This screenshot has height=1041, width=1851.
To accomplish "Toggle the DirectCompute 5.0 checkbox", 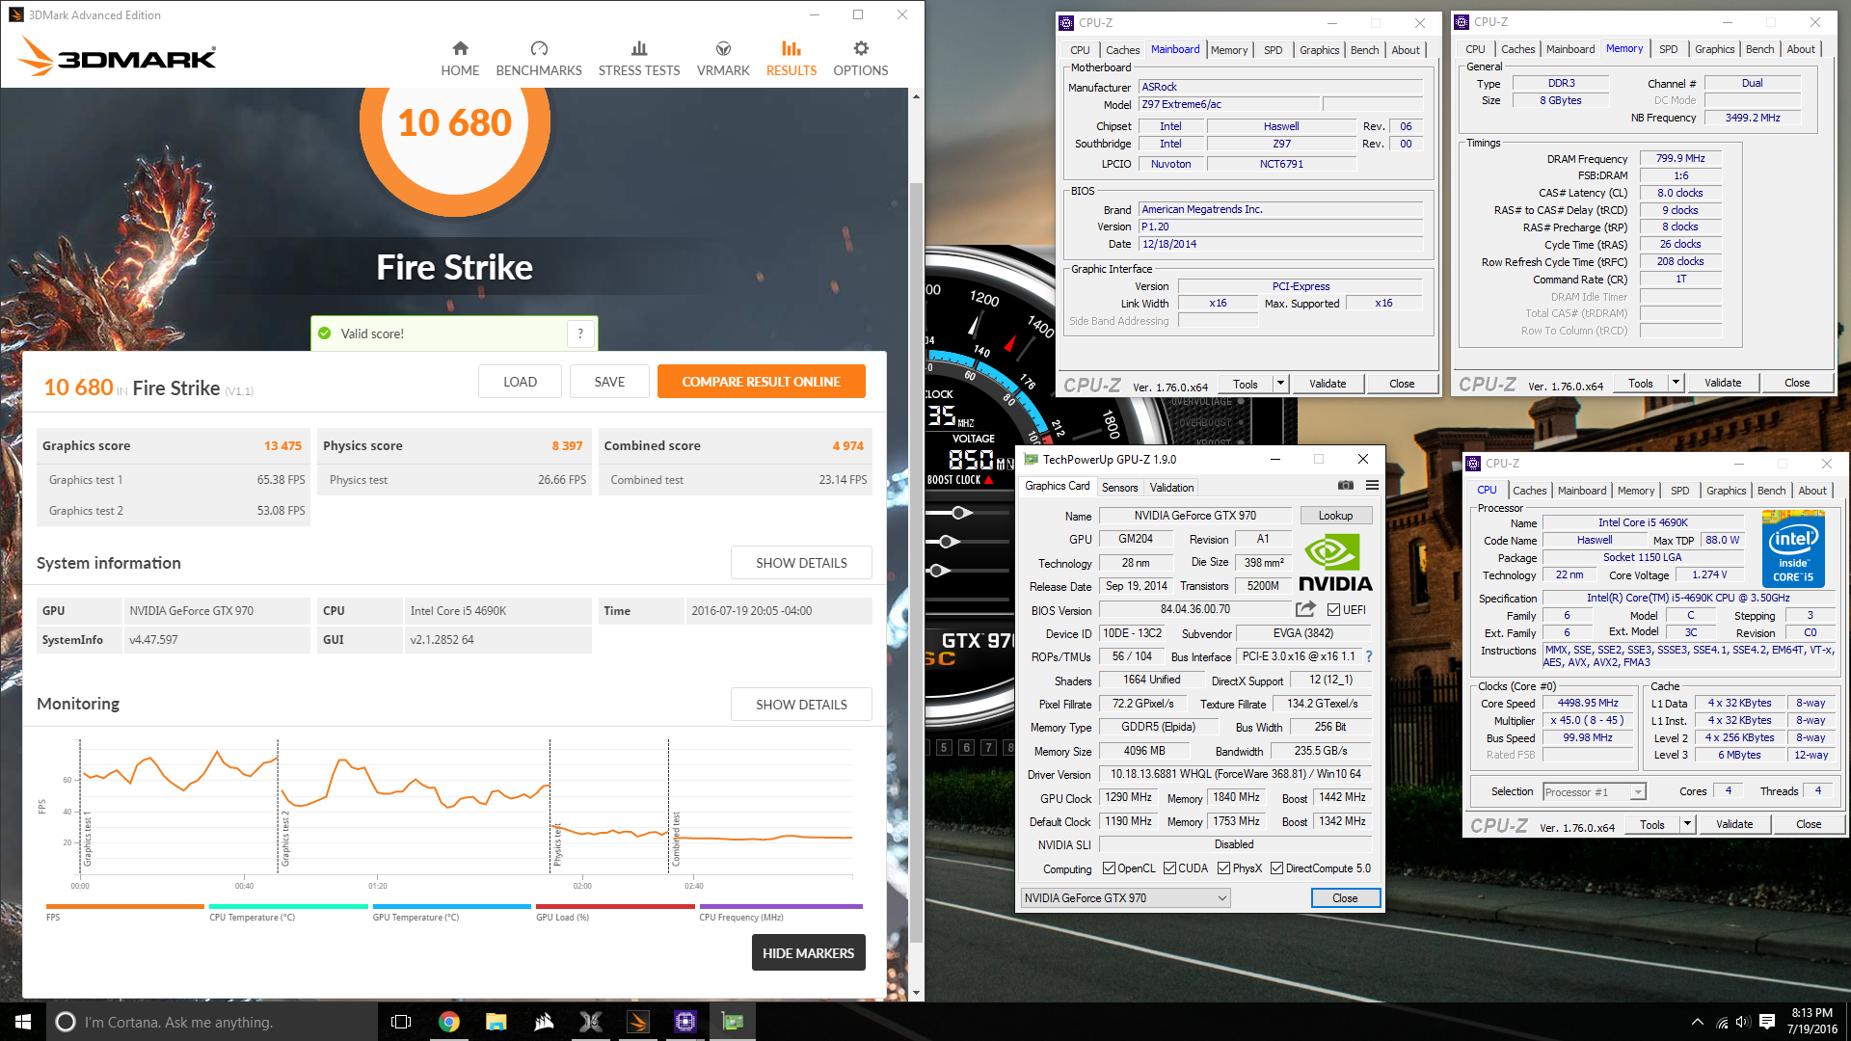I will click(x=1277, y=868).
